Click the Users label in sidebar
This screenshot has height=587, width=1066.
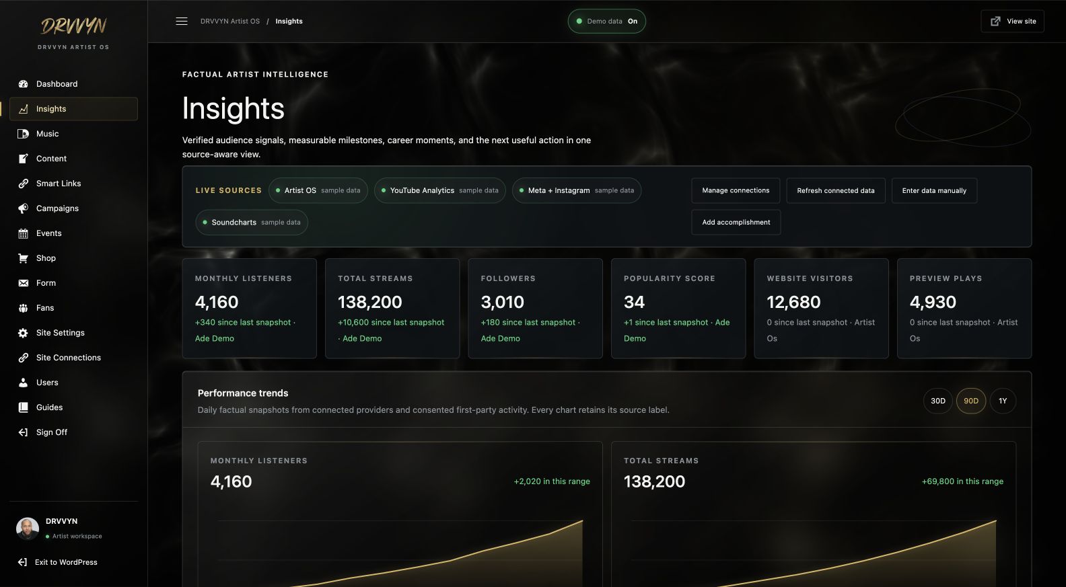(x=47, y=383)
